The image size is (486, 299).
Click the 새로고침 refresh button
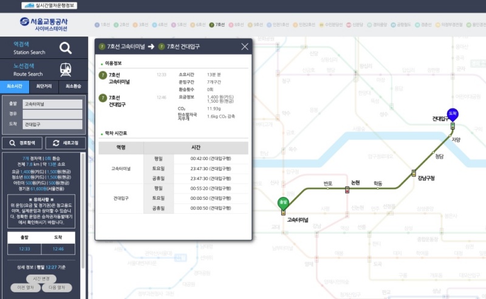click(66, 143)
